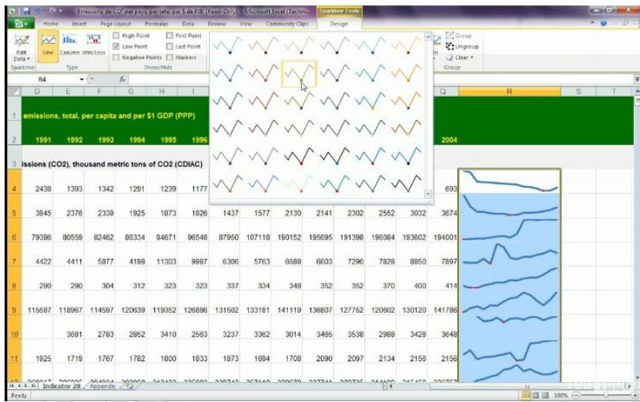
Task: Switch to the Page Layout view in the status bar
Action: point(536,396)
